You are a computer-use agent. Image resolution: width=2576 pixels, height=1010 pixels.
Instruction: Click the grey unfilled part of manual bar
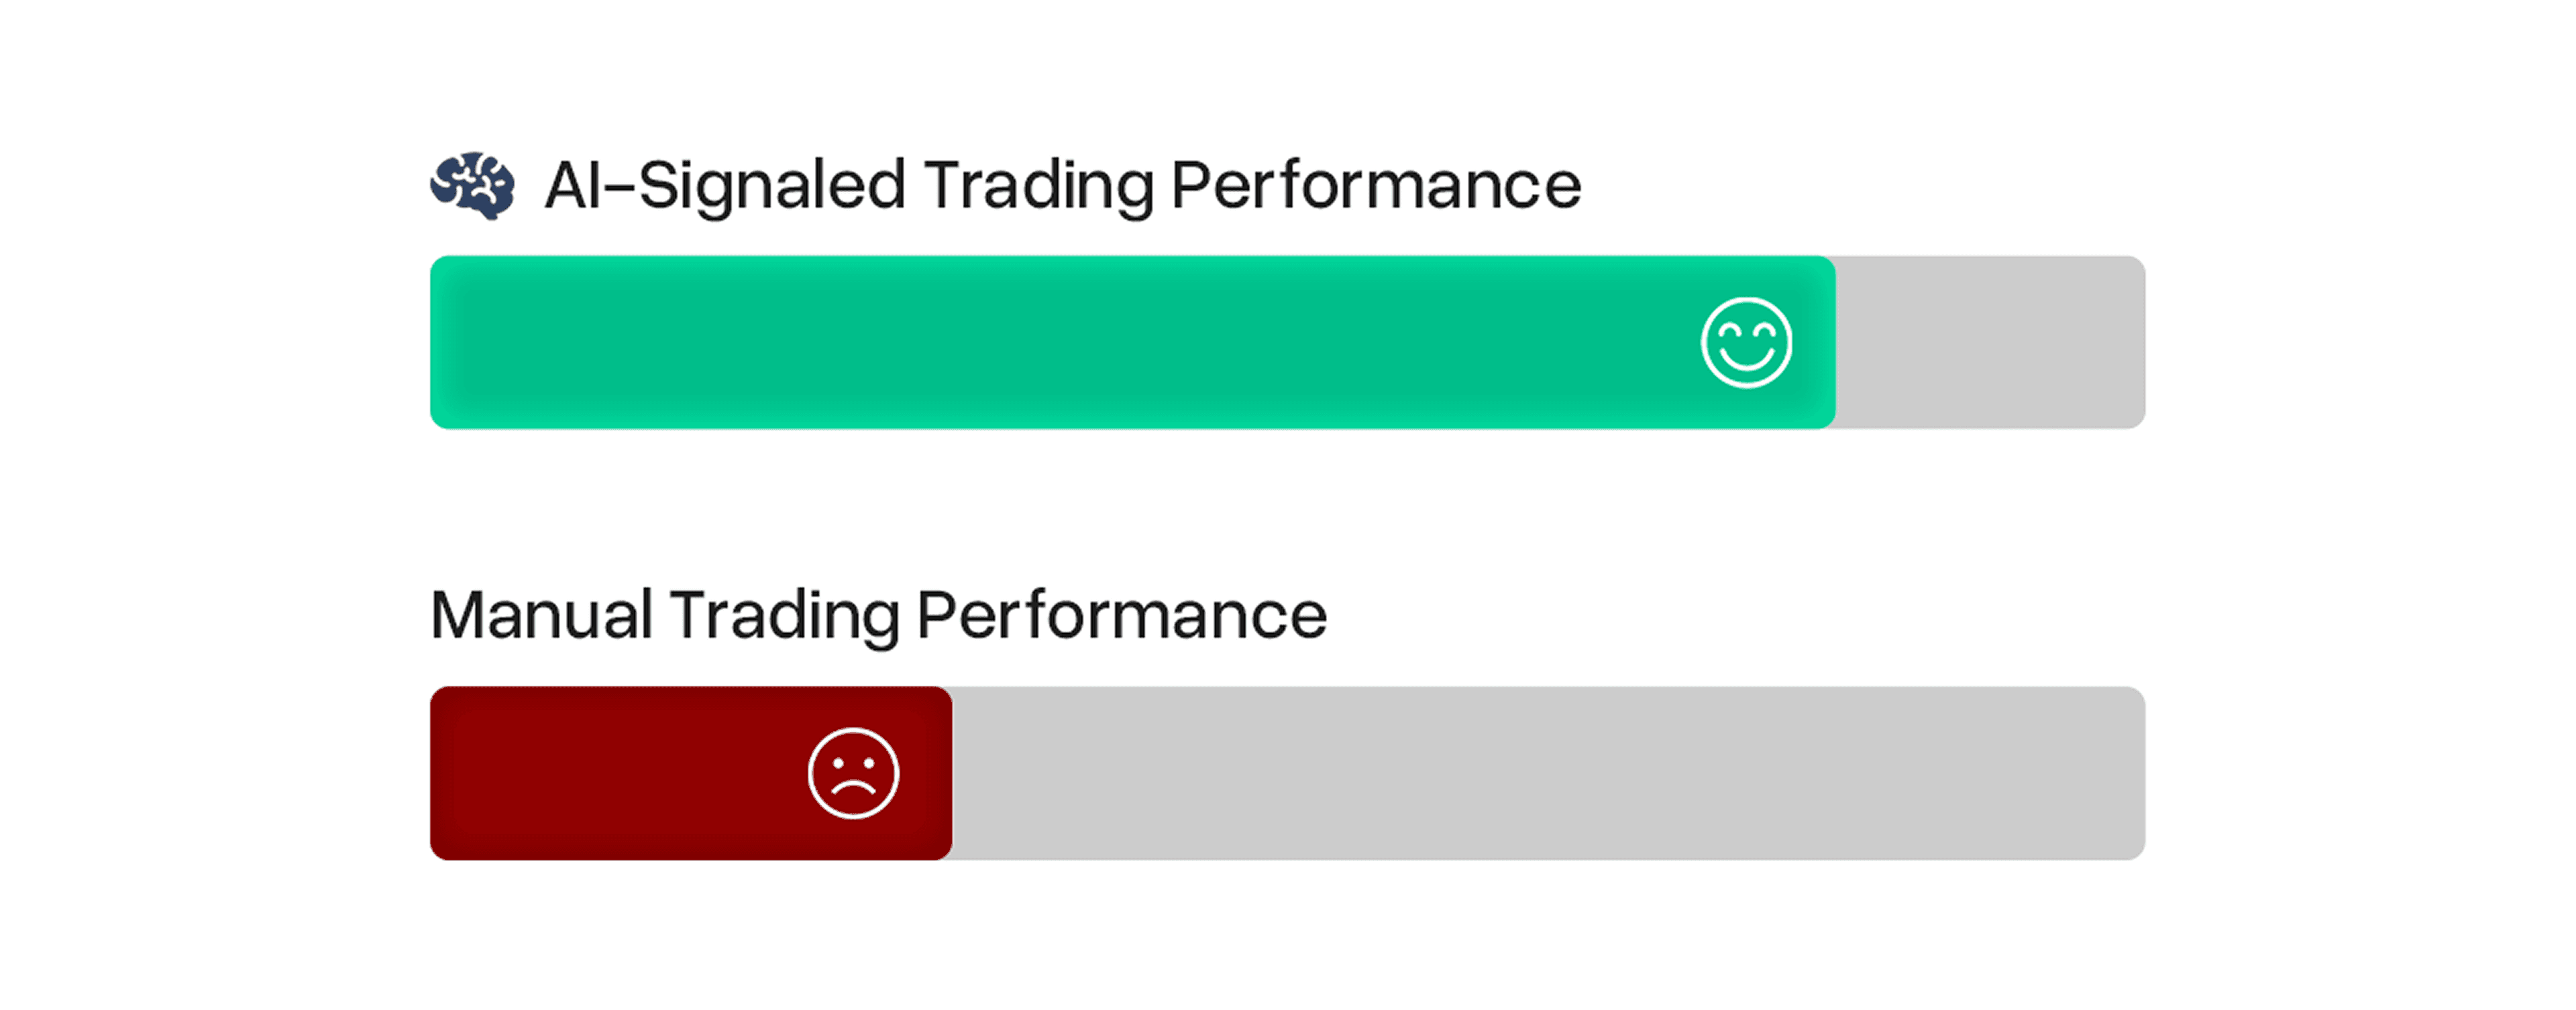coord(1549,773)
